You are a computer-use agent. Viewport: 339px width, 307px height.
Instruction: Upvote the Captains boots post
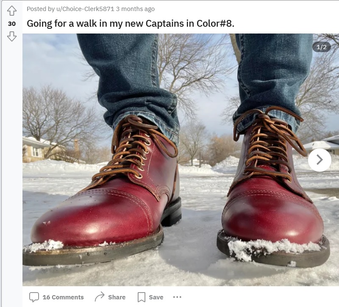click(12, 11)
